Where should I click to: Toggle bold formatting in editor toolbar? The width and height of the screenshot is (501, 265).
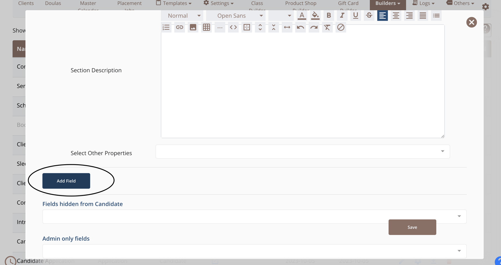coord(329,15)
